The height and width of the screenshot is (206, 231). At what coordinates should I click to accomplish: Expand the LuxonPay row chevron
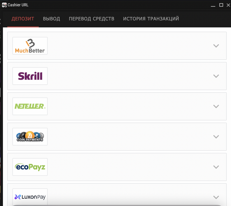pos(216,197)
